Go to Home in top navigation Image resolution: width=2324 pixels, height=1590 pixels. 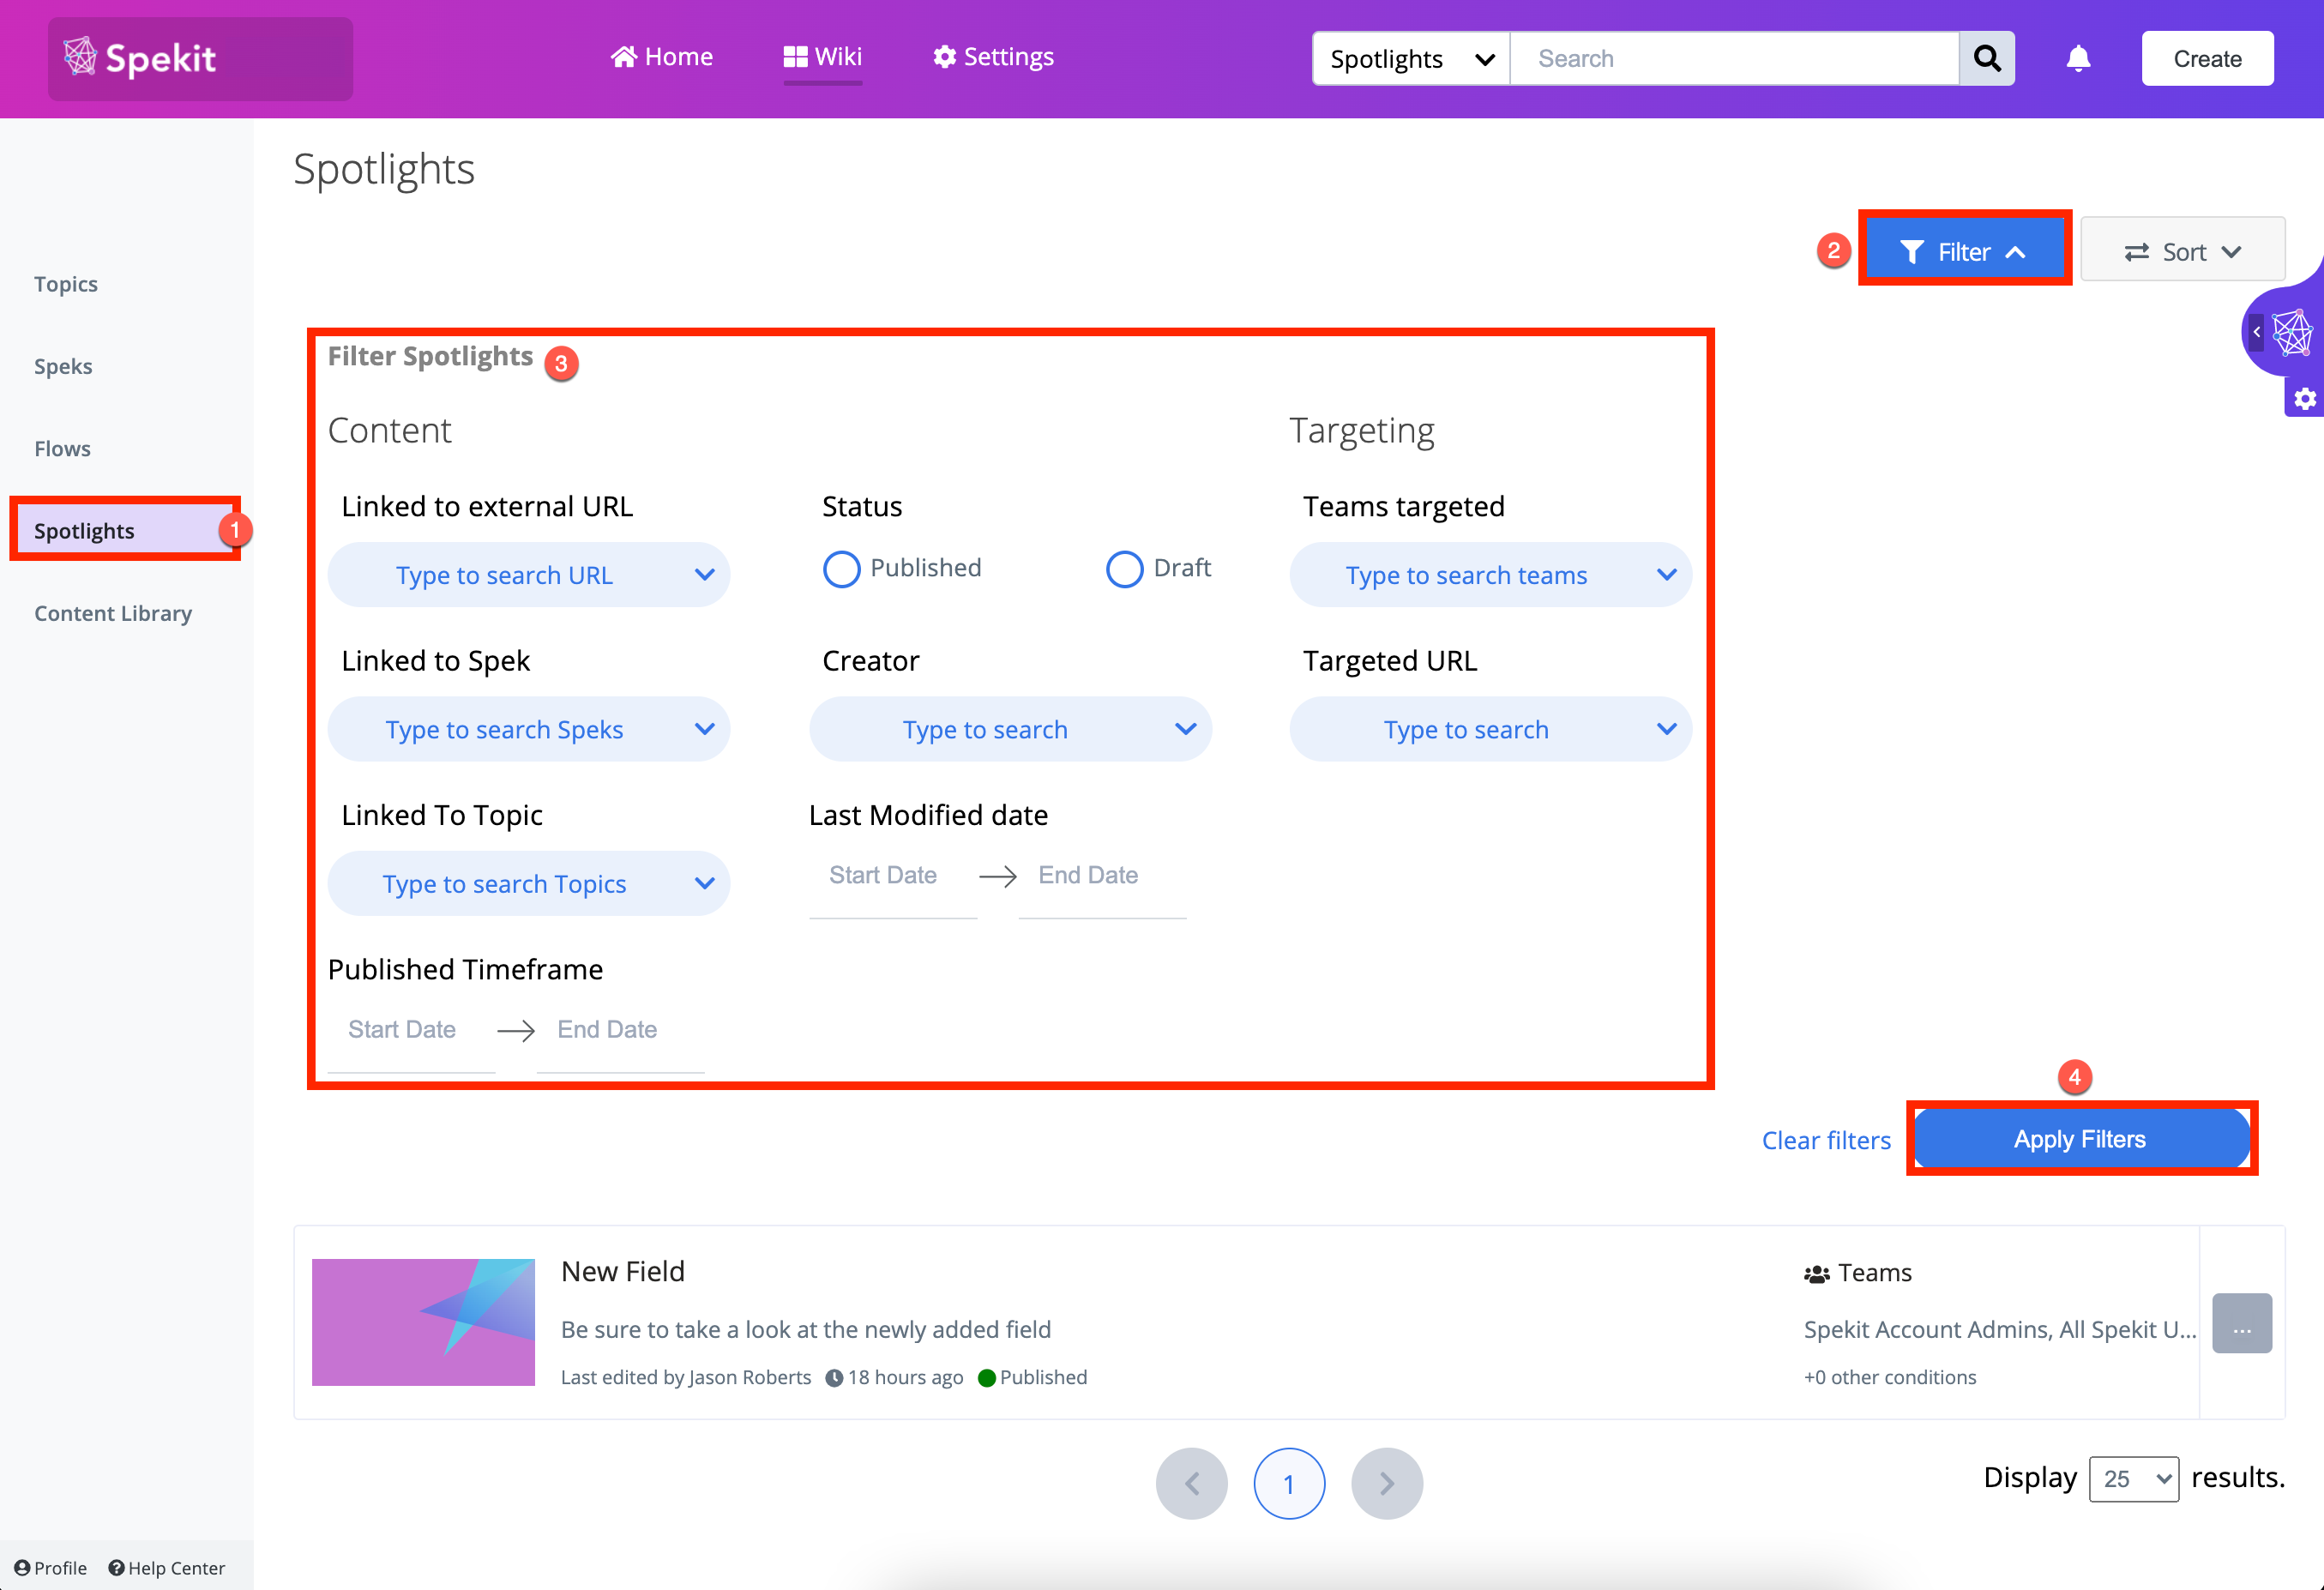coord(661,57)
